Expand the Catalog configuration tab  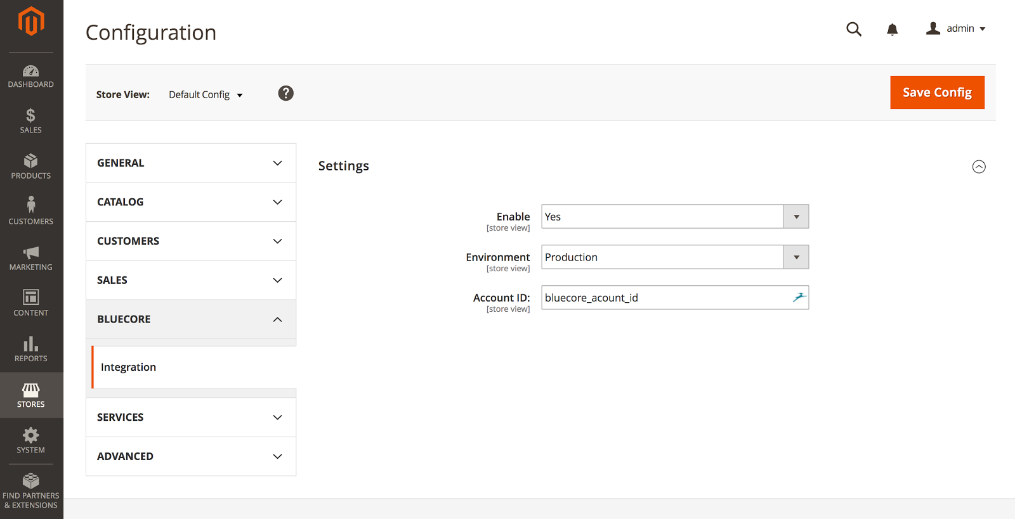[x=191, y=202]
